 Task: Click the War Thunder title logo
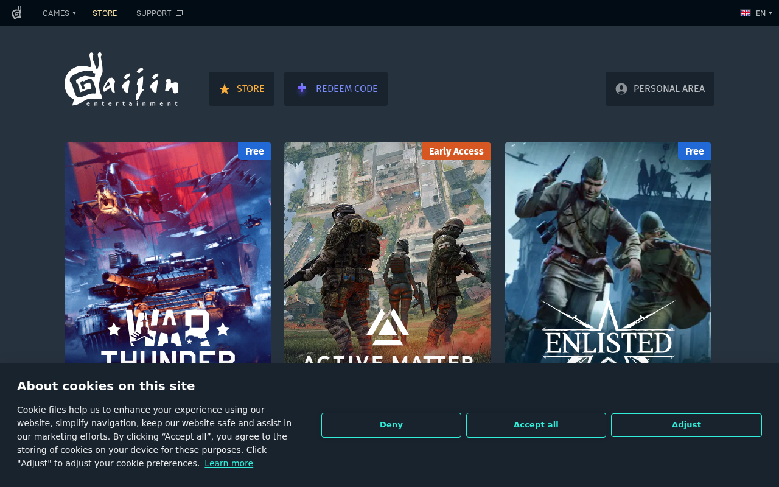point(168,336)
